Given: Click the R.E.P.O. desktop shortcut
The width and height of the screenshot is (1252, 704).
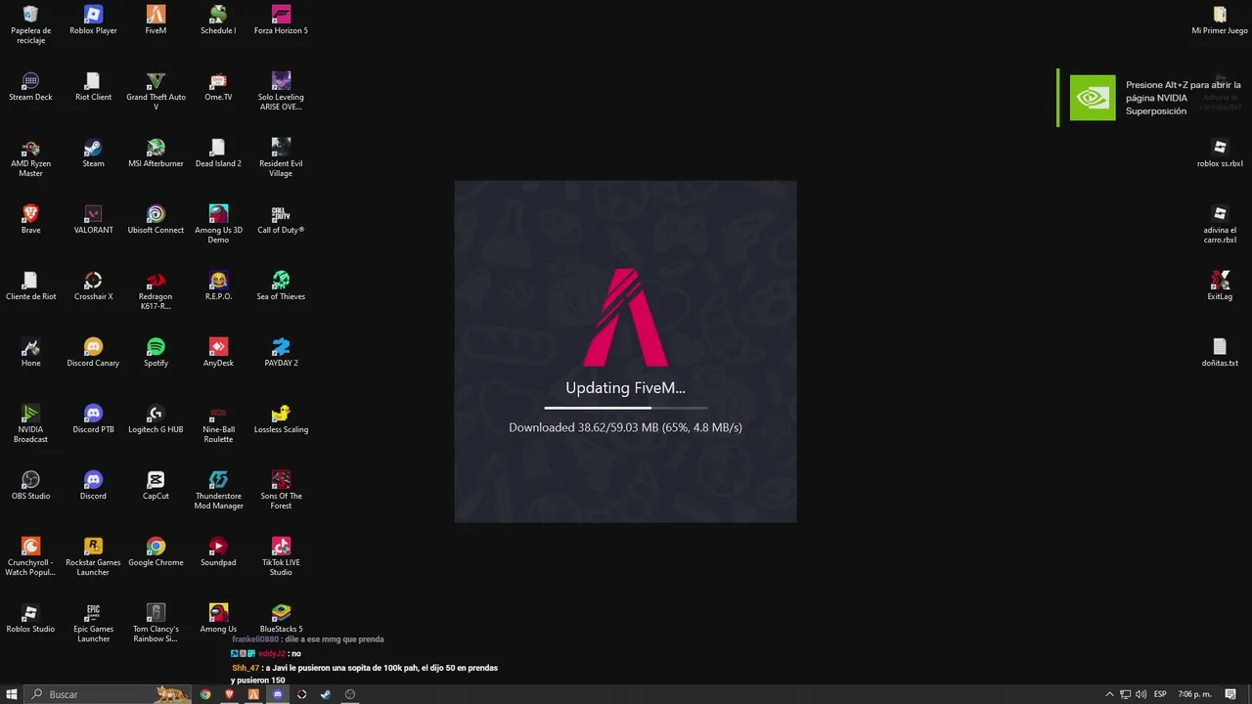Looking at the screenshot, I should (x=218, y=286).
